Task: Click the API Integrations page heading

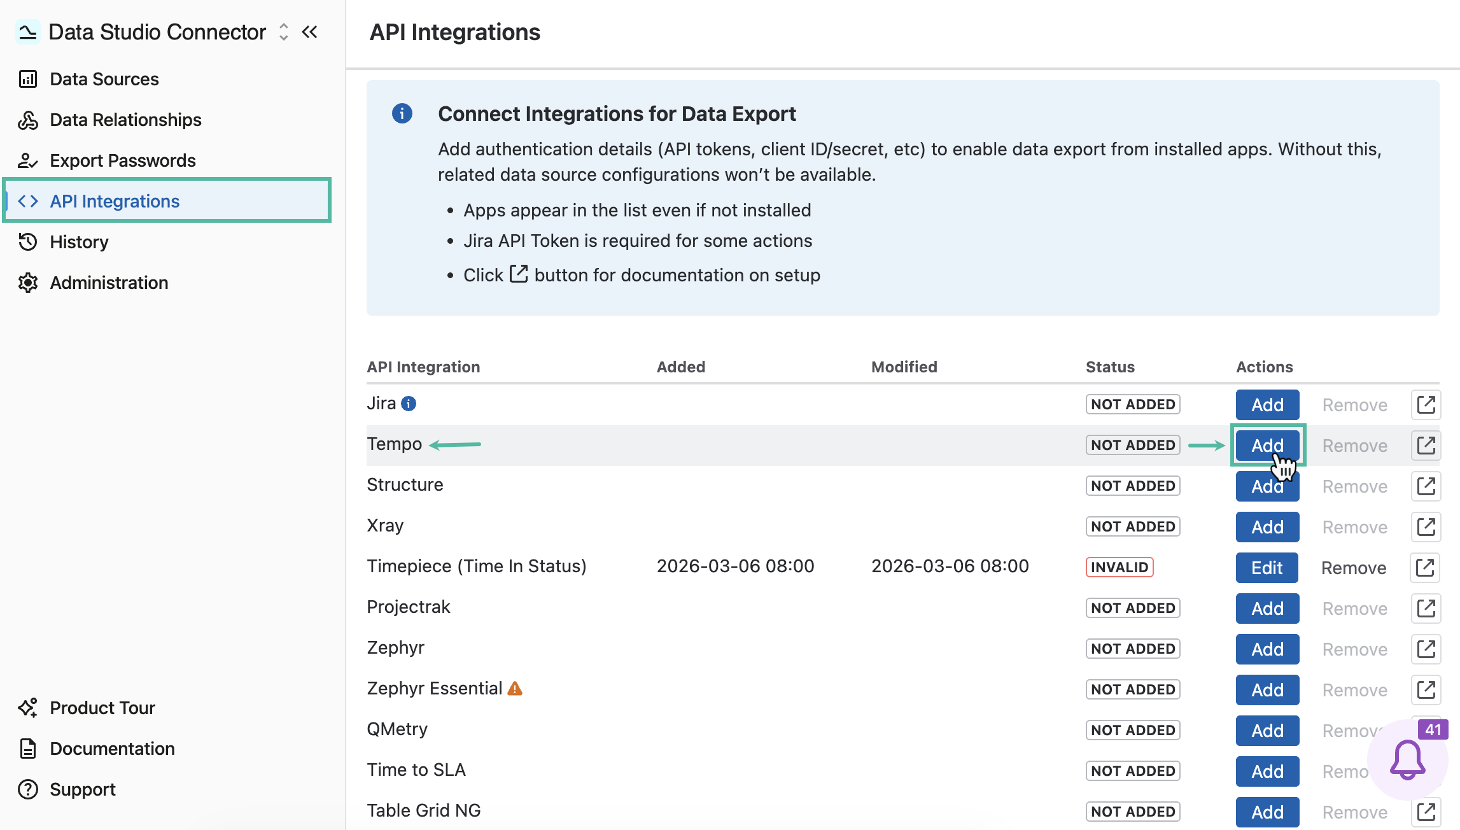Action: (455, 32)
